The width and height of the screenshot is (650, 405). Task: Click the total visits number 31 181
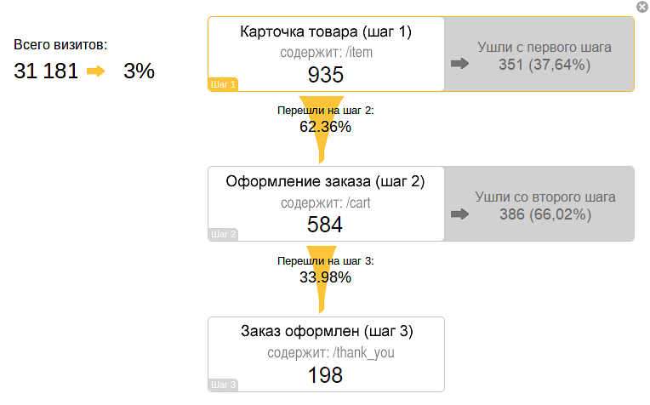(x=46, y=71)
